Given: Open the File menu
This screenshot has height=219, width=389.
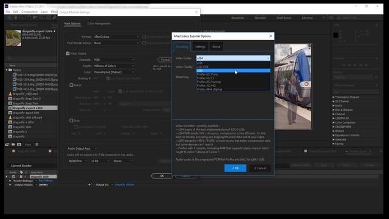Looking at the screenshot, I should click(x=8, y=12).
